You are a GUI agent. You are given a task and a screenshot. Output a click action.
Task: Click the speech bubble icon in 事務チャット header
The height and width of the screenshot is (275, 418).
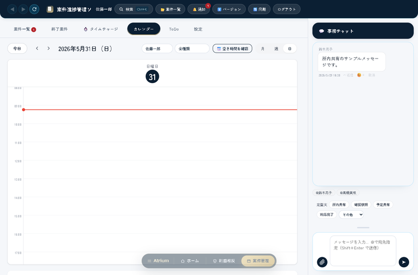tap(321, 31)
